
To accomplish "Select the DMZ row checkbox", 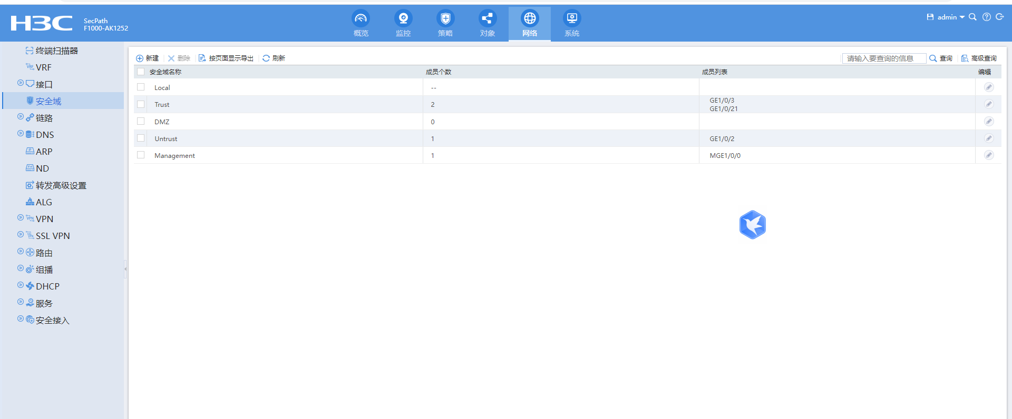I will [141, 121].
